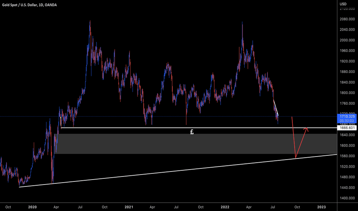Click the 1840.000 price axis label
Image resolution: width=358 pixels, height=211 pixels.
tap(347, 82)
